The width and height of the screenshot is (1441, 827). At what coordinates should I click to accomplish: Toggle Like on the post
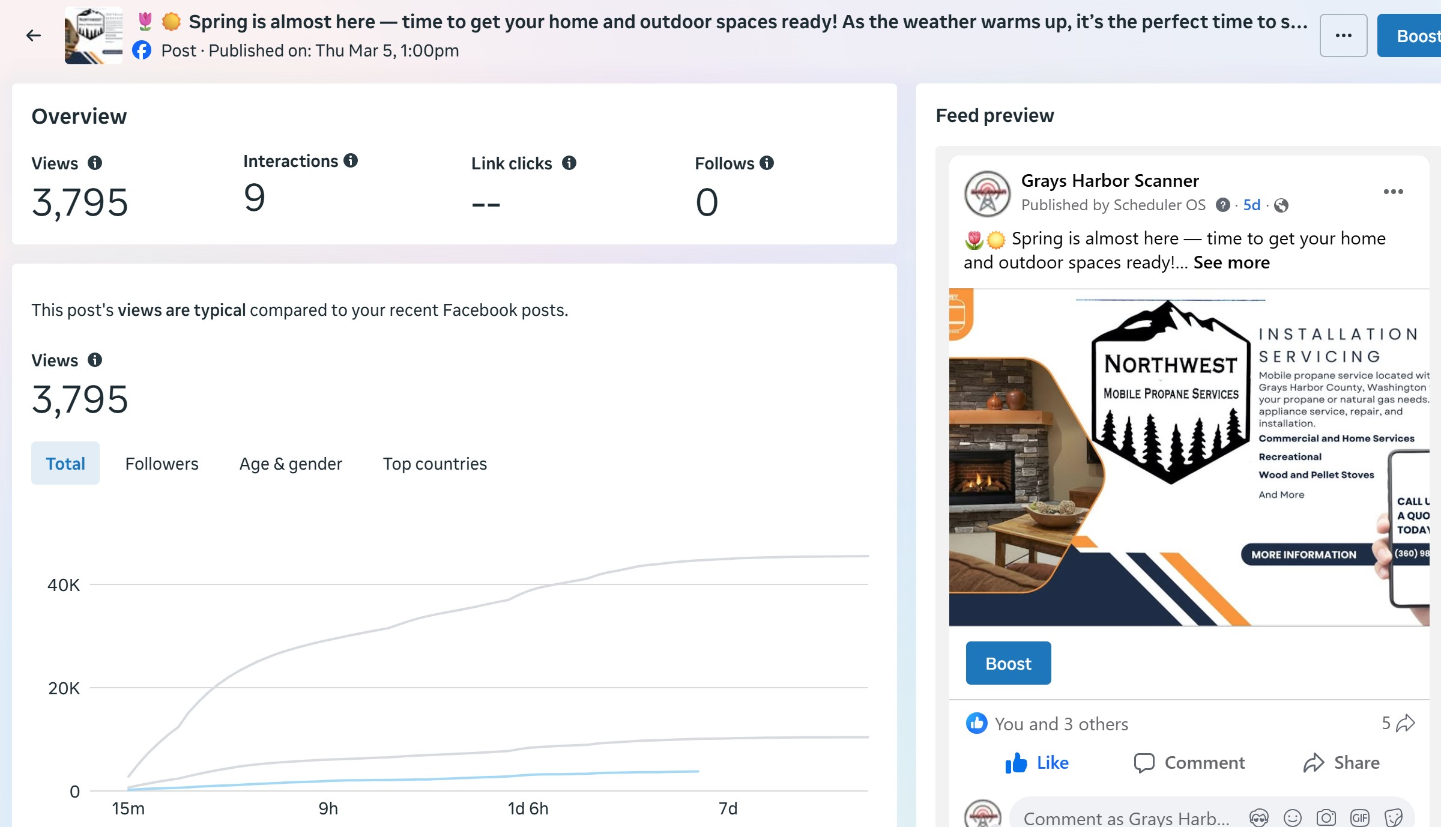point(1037,763)
